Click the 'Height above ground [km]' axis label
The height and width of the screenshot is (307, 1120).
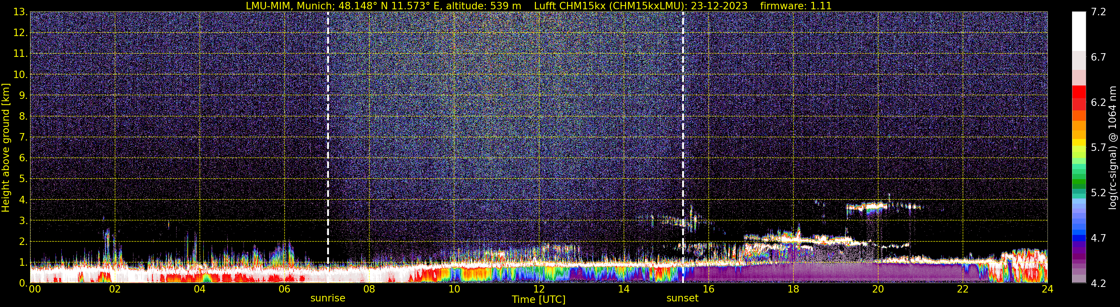pyautogui.click(x=6, y=148)
